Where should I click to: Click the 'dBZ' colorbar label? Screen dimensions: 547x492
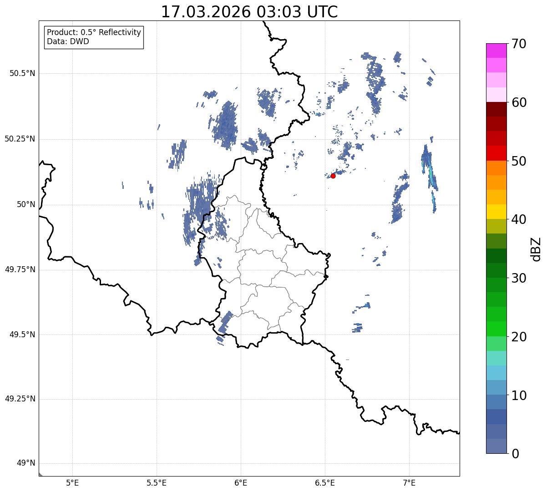536,249
